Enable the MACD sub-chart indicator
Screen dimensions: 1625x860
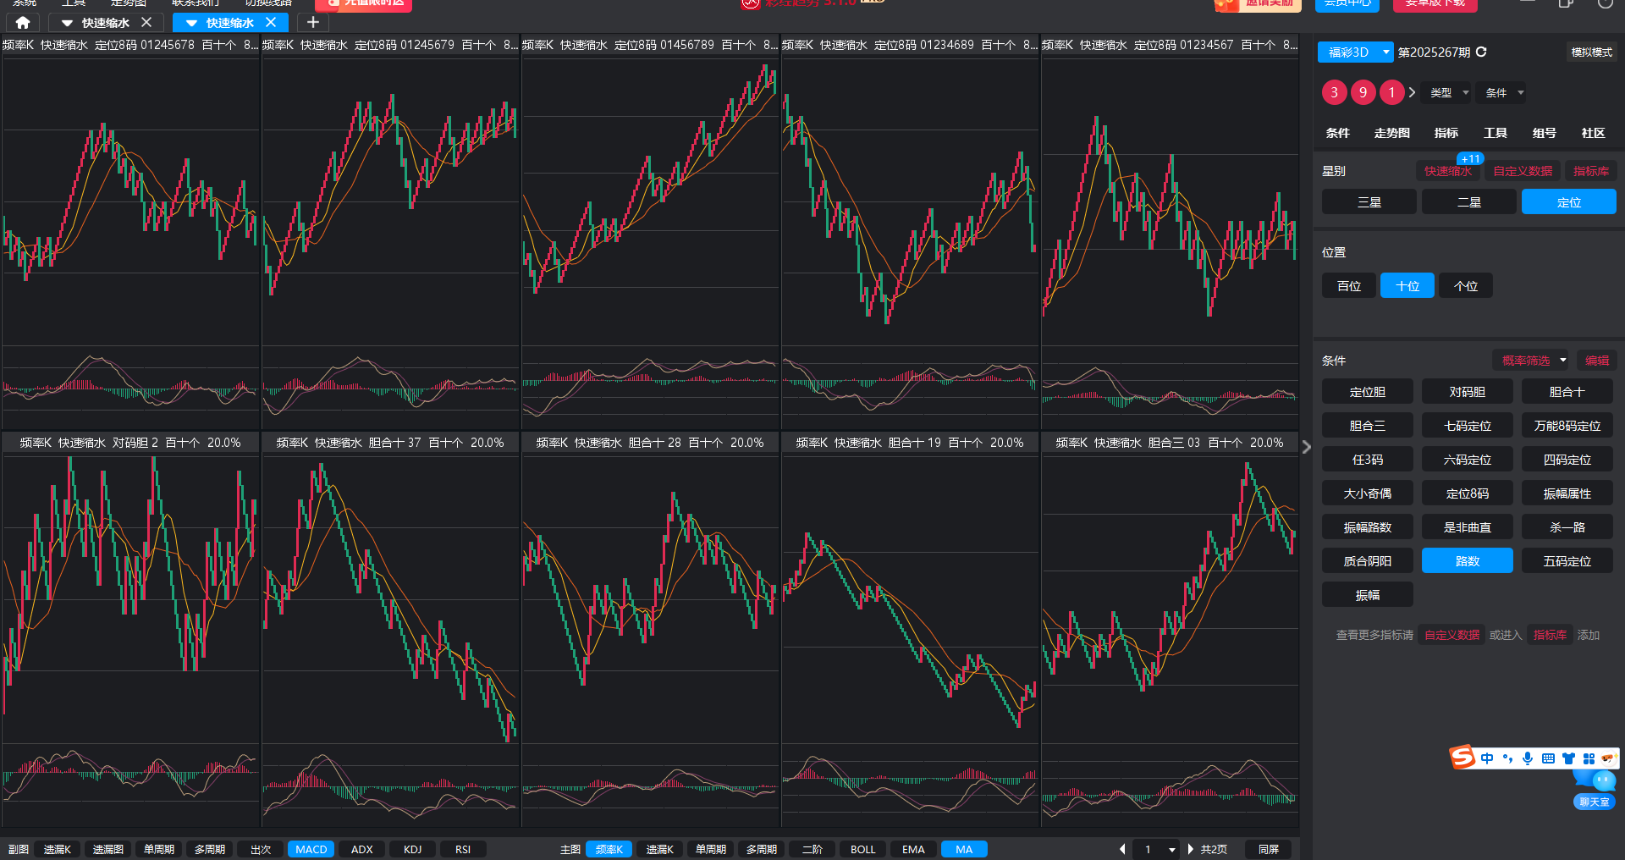coord(311,849)
